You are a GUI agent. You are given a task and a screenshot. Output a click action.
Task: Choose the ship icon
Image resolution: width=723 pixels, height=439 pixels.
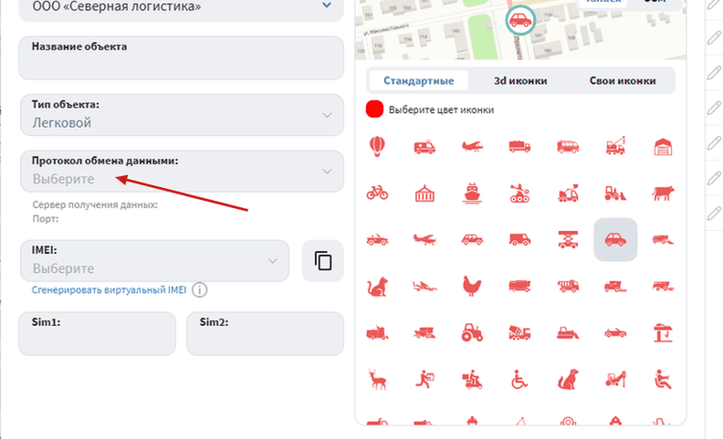pos(472,193)
